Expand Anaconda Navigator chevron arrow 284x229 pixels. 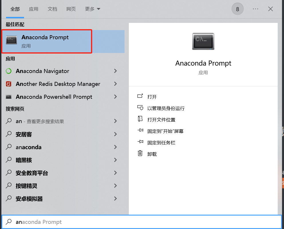[x=115, y=71]
